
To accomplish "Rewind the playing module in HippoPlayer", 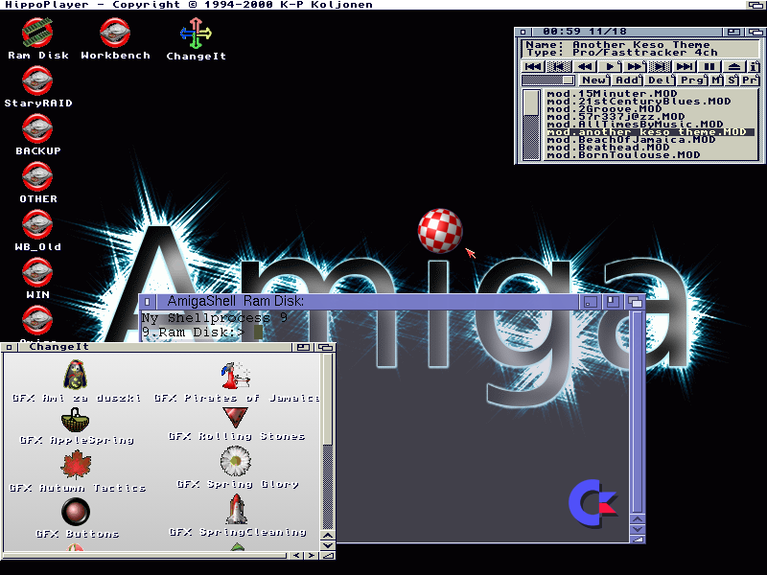I will coord(584,66).
